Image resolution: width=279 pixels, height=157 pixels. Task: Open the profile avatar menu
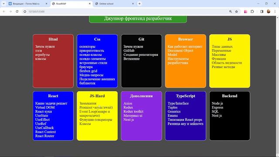click(269, 11)
